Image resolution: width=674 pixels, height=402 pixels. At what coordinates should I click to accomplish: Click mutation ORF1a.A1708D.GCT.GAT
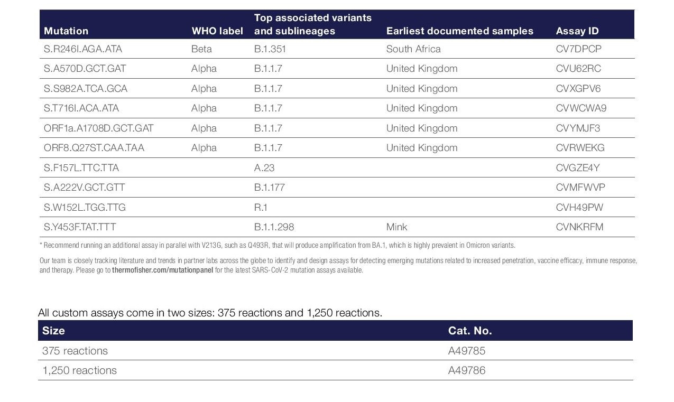99,128
